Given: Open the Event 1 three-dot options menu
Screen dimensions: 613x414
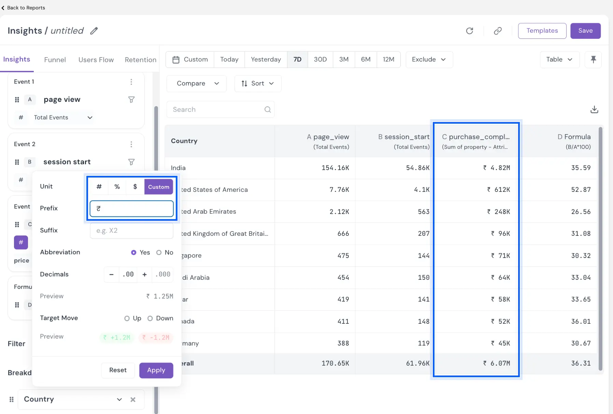Looking at the screenshot, I should click(x=131, y=82).
